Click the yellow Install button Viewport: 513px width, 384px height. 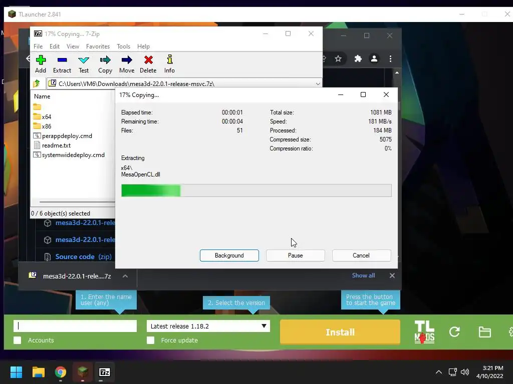click(340, 332)
